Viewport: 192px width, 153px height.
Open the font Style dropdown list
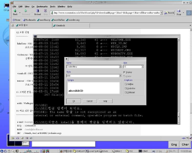click(120, 76)
